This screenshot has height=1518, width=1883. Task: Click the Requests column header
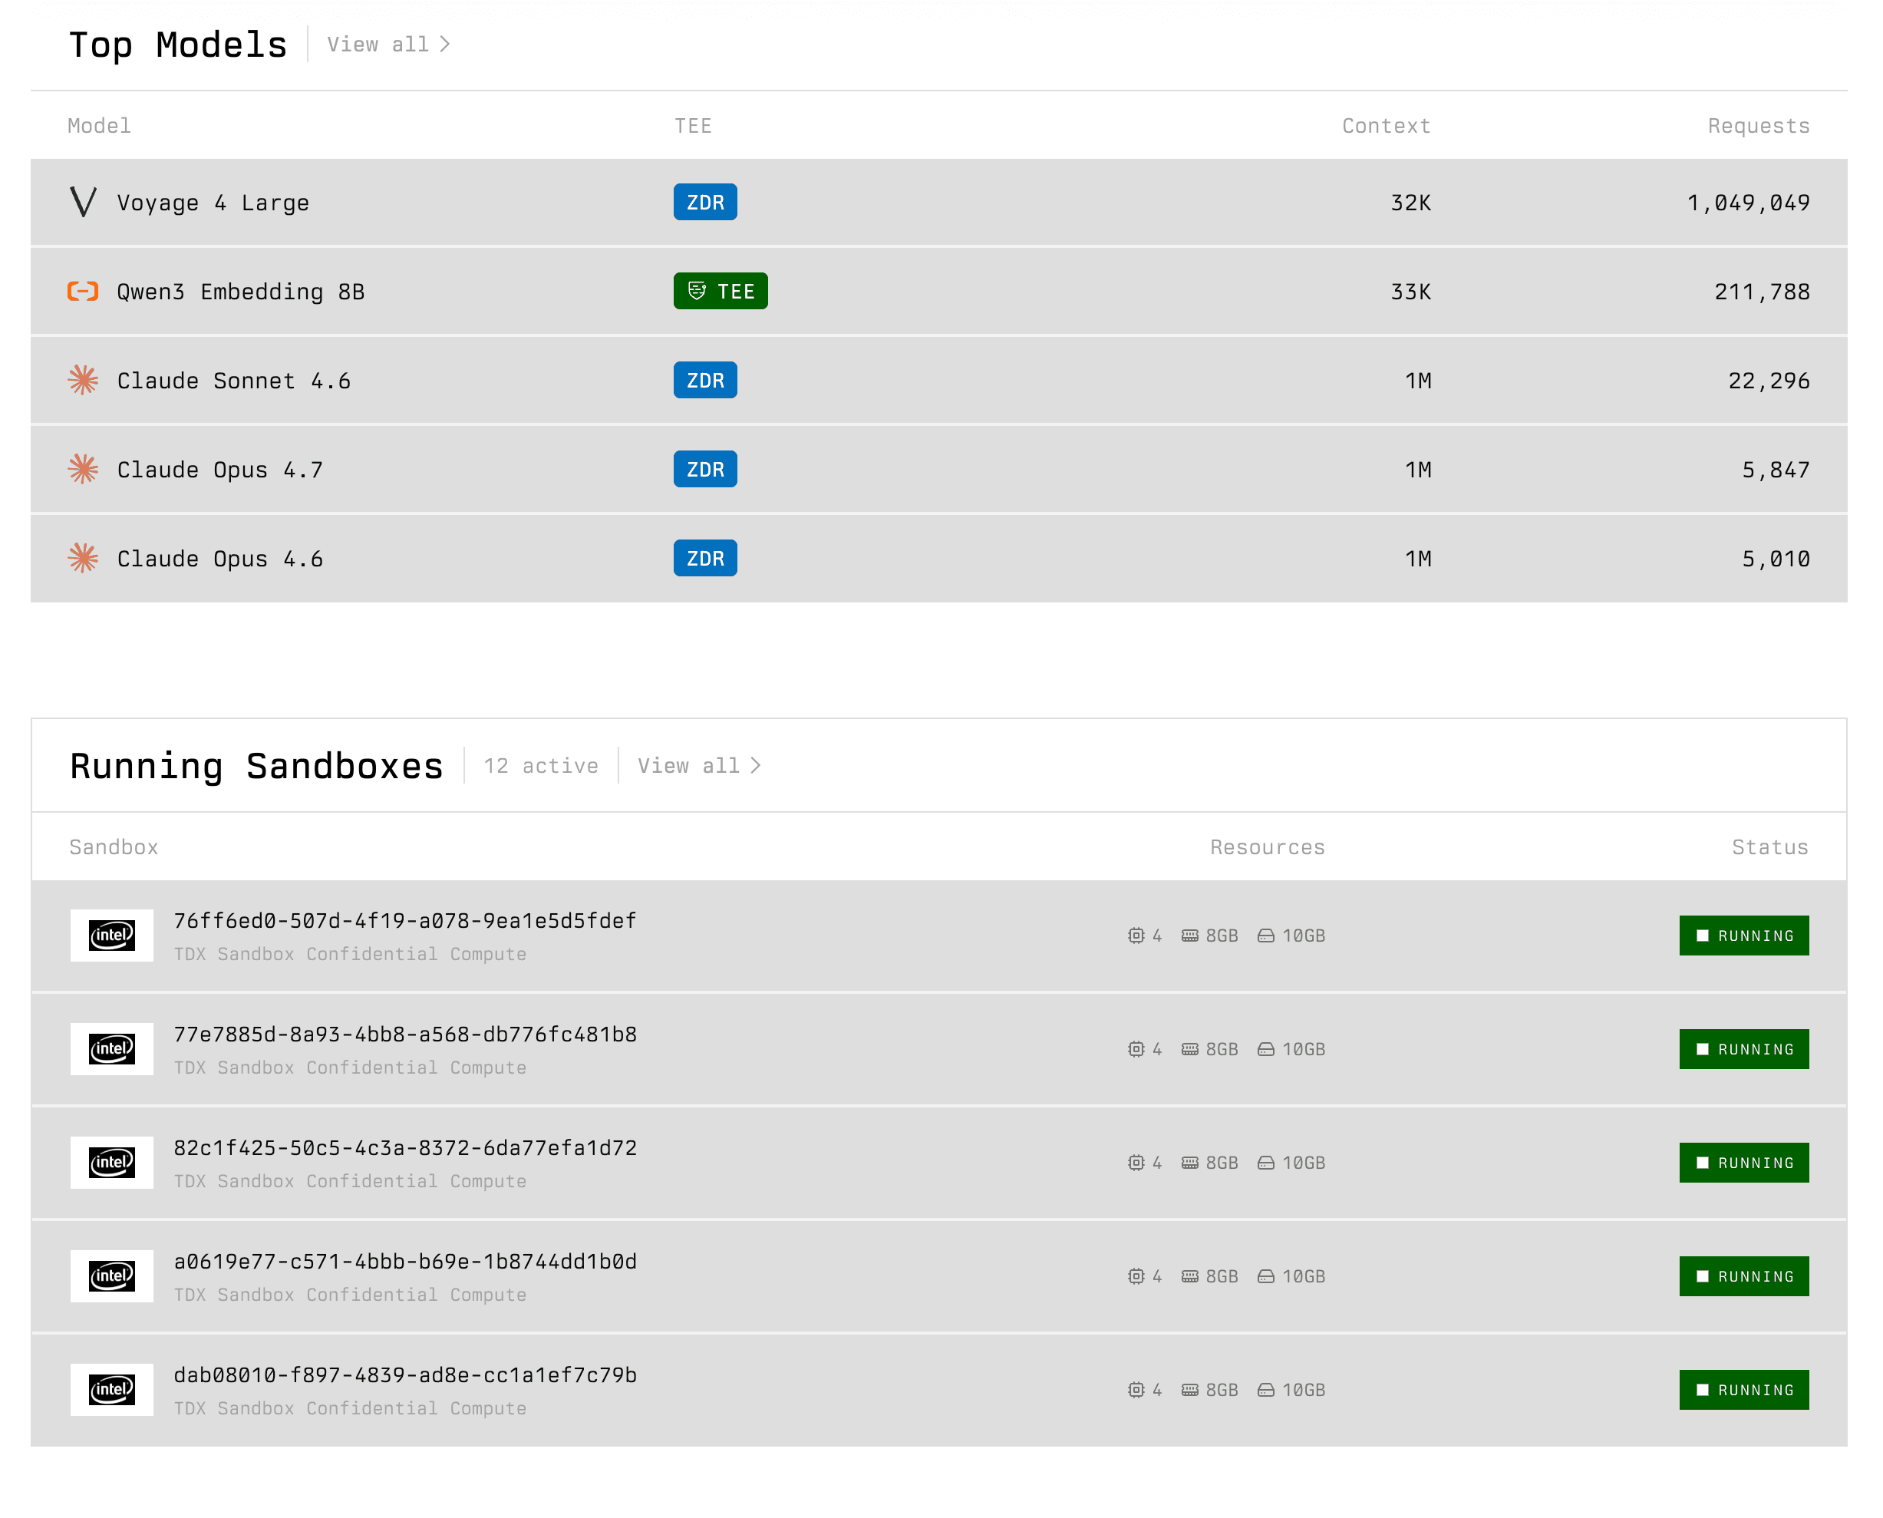point(1759,126)
